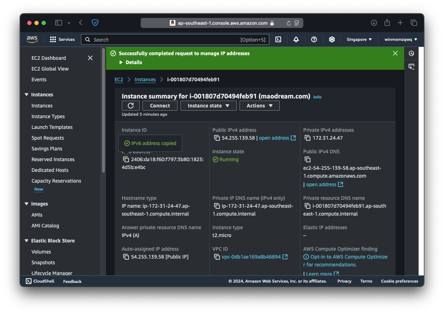444x313 pixels.
Task: Open the Services grid menu
Action: click(62, 39)
